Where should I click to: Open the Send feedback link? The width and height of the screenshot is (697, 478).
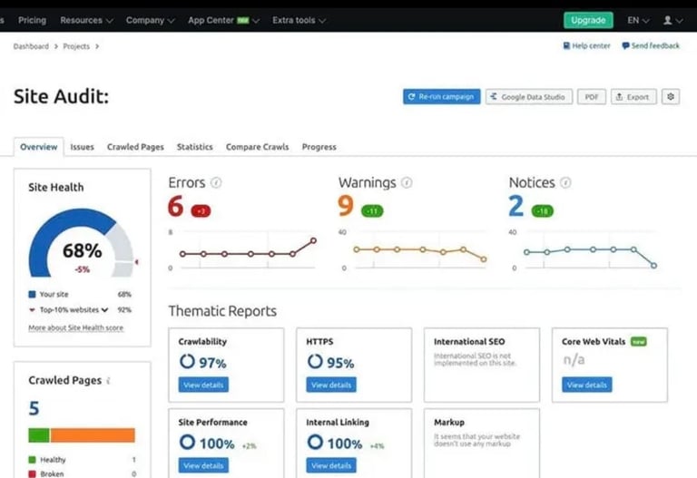coord(651,45)
